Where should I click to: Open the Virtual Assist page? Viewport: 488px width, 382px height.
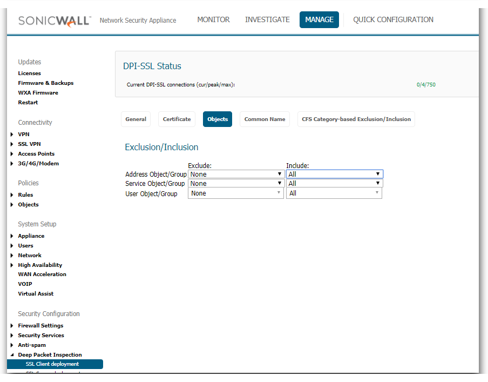coord(36,293)
